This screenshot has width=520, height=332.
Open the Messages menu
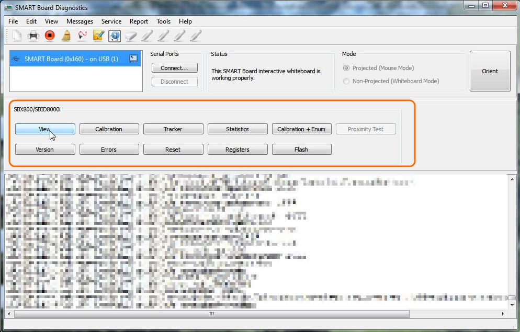pos(80,21)
